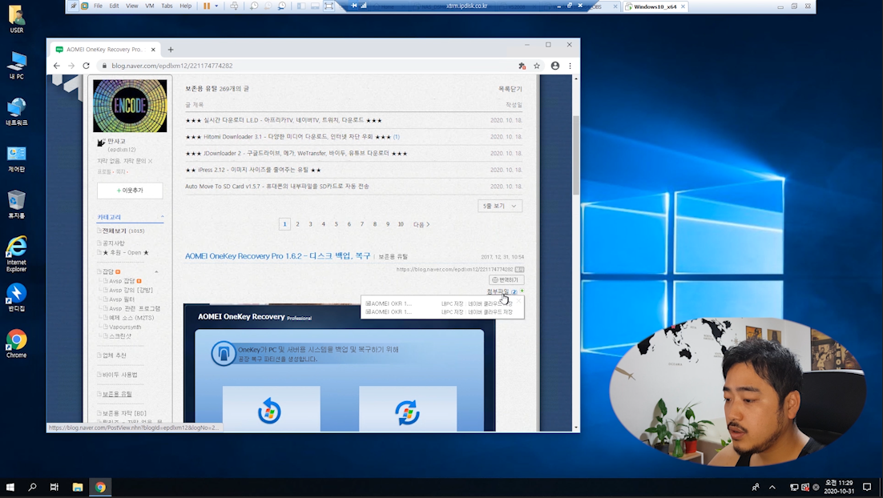Open Chrome's three-dot menu
Image resolution: width=883 pixels, height=498 pixels.
pos(570,66)
